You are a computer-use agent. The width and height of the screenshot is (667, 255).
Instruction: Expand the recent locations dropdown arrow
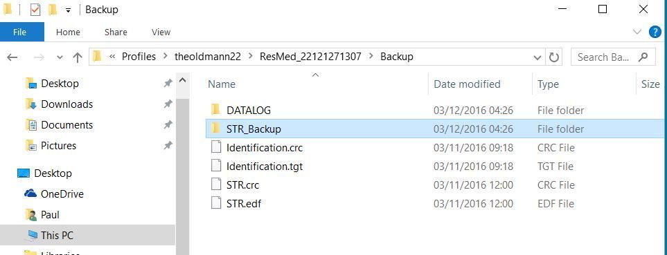click(60, 57)
